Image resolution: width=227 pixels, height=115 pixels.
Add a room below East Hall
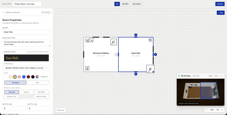coord(136,74)
